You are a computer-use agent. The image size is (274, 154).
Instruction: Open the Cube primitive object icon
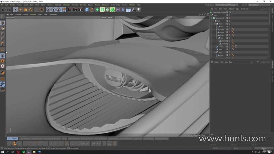click(87, 10)
